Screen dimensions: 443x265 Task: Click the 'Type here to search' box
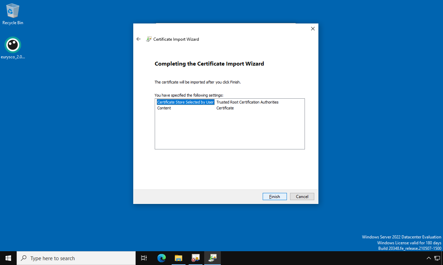tap(76, 258)
